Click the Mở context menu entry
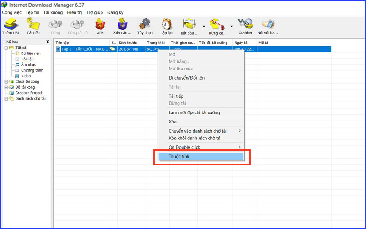 coord(201,54)
